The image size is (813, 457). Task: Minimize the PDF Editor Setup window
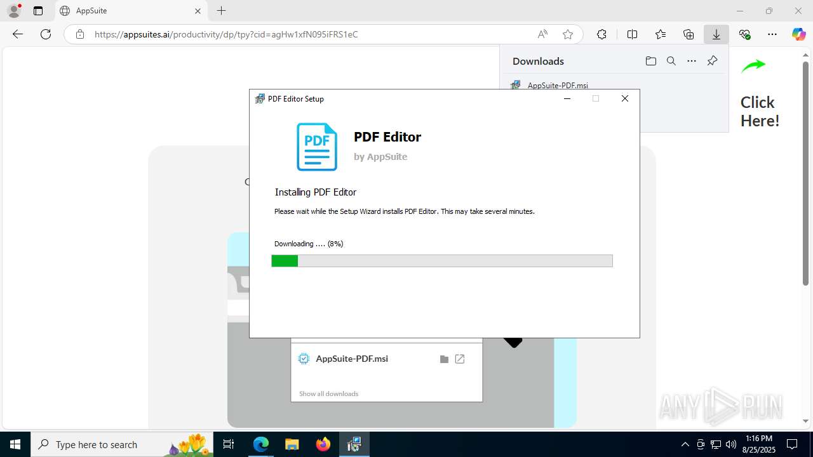[x=567, y=98]
